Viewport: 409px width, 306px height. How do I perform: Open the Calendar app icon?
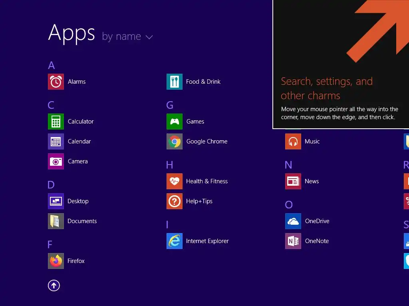56,141
